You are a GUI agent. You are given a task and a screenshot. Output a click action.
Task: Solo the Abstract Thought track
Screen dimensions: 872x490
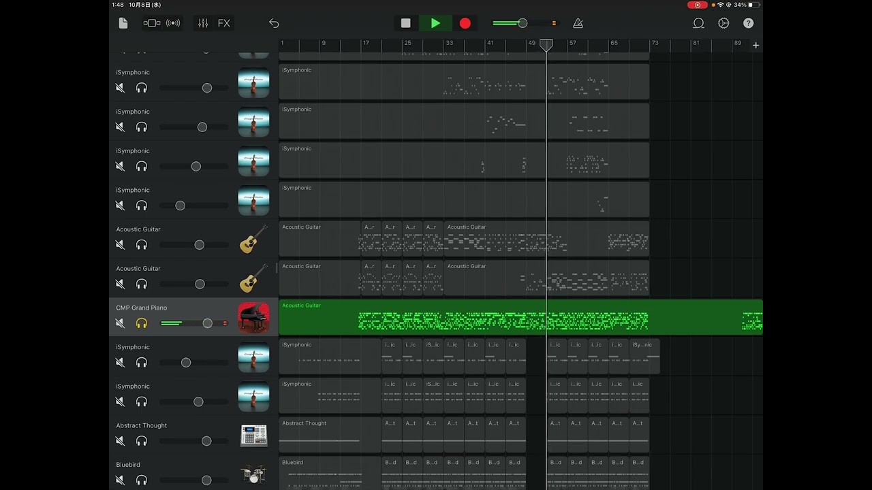tap(142, 441)
